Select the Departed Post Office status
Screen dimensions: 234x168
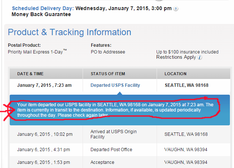click(111, 150)
